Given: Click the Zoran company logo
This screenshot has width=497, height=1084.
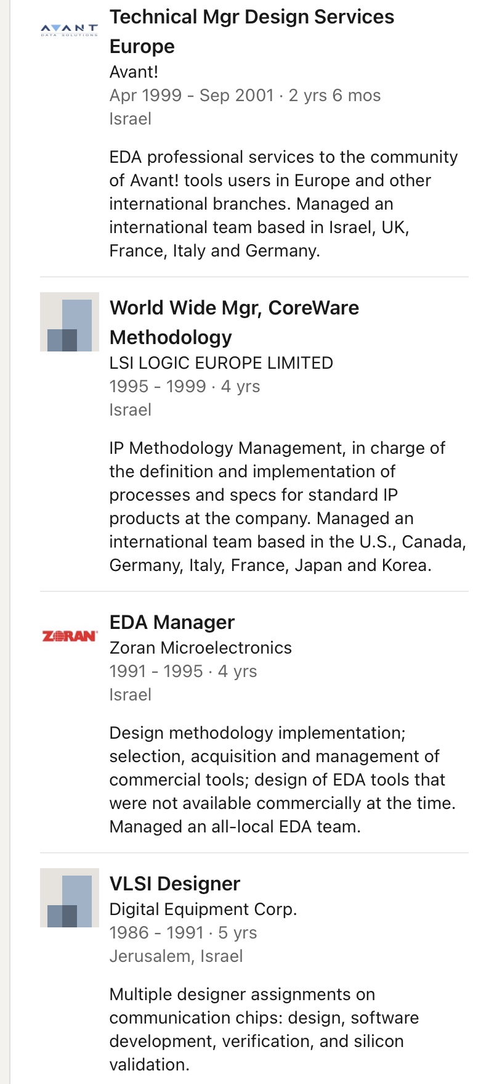Looking at the screenshot, I should coord(69,636).
